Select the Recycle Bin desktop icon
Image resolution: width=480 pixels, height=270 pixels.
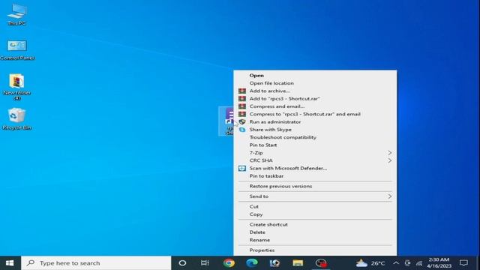(x=16, y=118)
